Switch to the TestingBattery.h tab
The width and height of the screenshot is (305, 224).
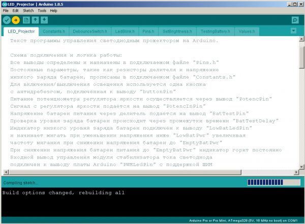(x=216, y=31)
